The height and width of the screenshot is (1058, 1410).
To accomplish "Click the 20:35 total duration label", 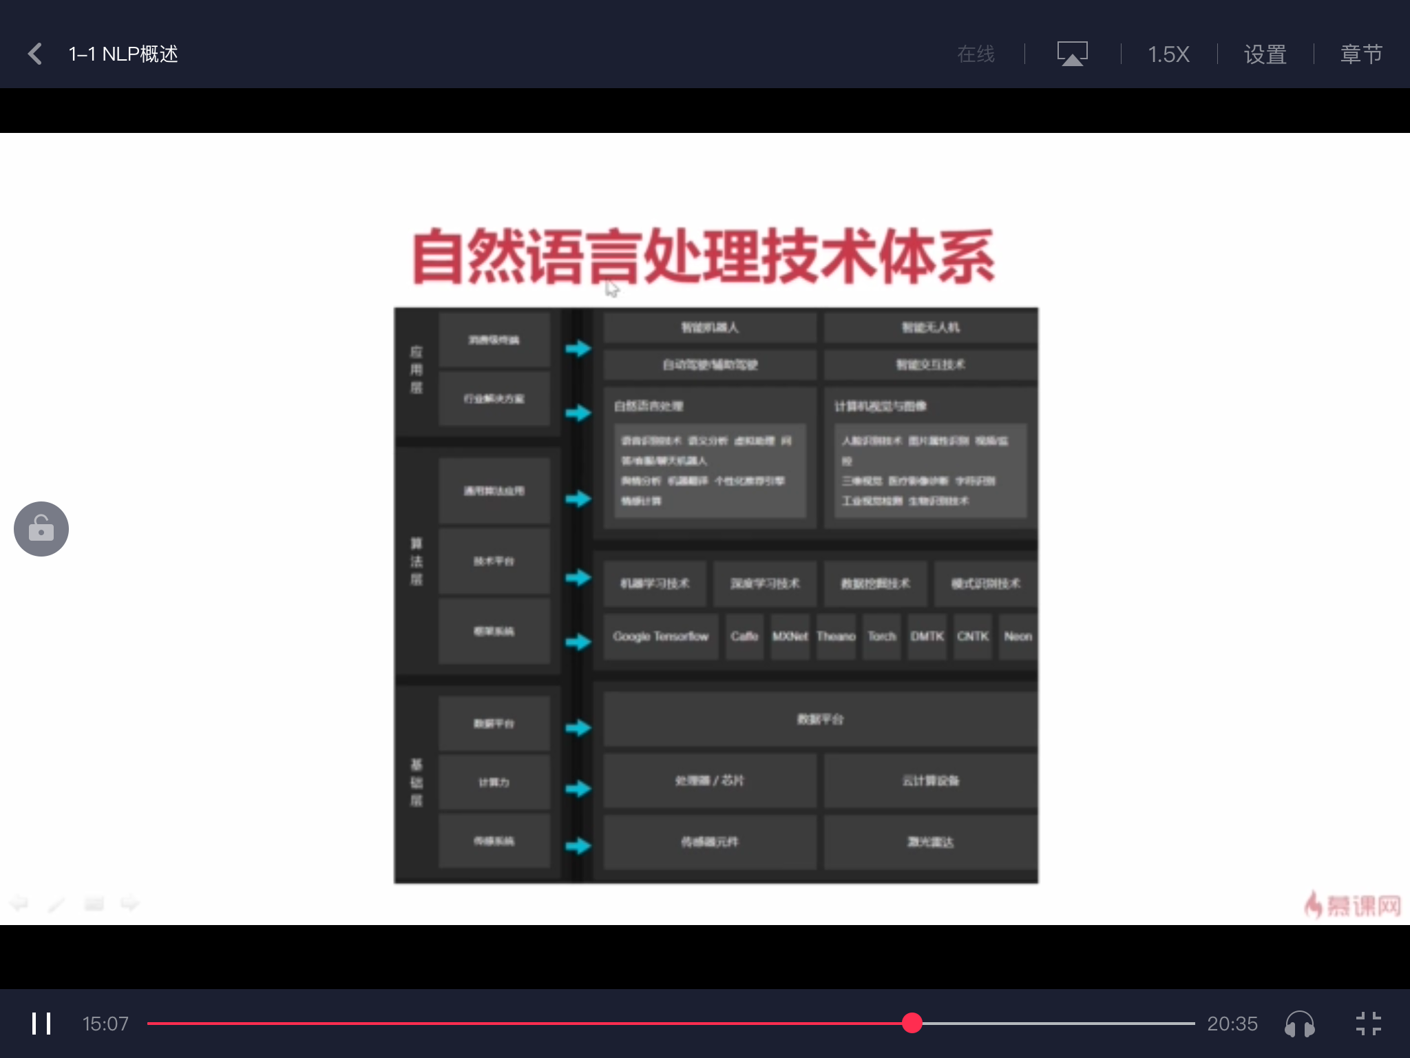I will [x=1232, y=1024].
